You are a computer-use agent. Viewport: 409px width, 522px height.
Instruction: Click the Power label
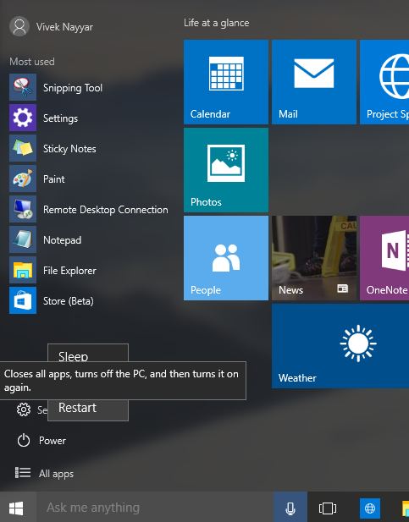click(53, 441)
